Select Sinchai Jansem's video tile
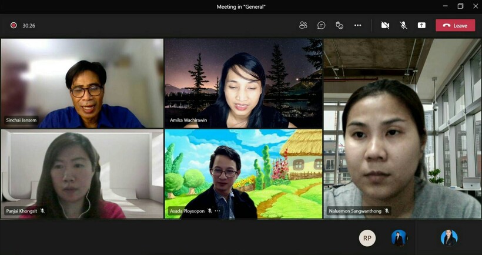 coord(82,83)
